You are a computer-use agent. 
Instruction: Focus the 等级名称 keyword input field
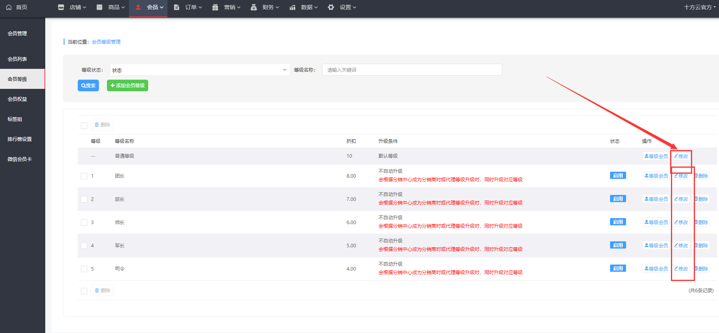point(412,70)
